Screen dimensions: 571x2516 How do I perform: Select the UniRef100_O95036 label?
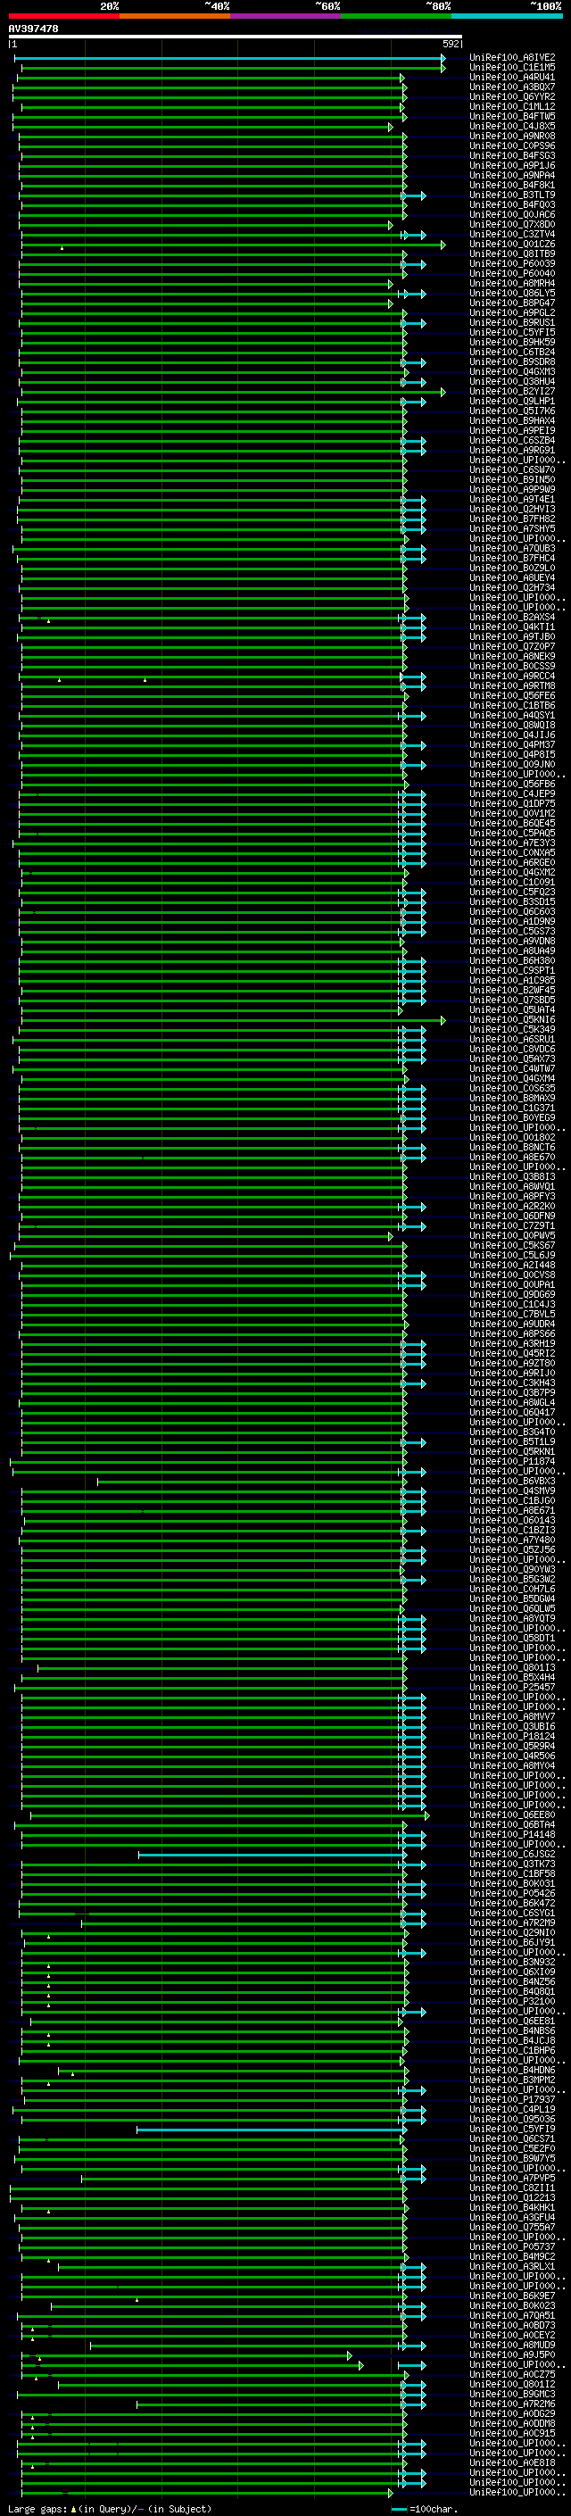tap(512, 2120)
